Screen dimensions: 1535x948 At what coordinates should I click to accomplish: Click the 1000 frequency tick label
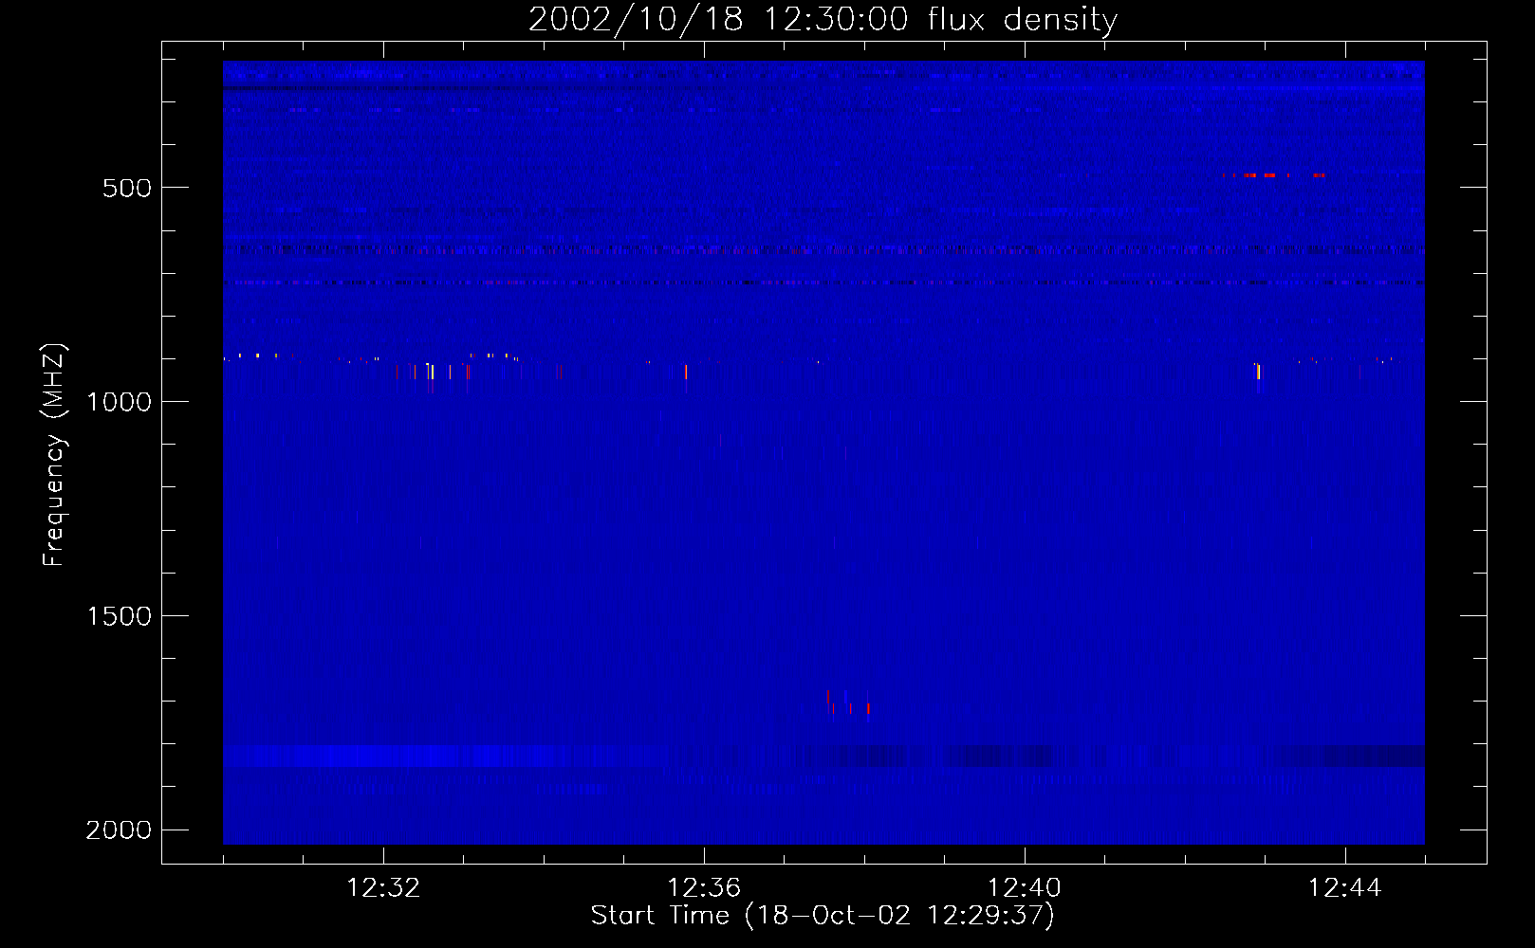click(x=119, y=402)
